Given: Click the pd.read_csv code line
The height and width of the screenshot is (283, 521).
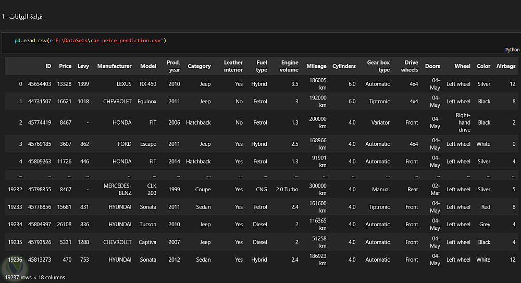Looking at the screenshot, I should coord(90,41).
